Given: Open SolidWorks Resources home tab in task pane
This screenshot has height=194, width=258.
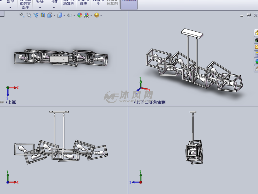Looking at the screenshot, I should 256,32.
